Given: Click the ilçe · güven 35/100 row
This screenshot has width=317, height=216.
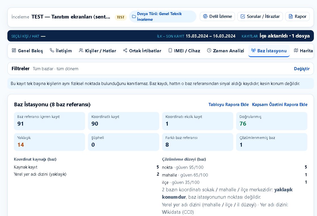Looking at the screenshot, I should coord(234,182).
